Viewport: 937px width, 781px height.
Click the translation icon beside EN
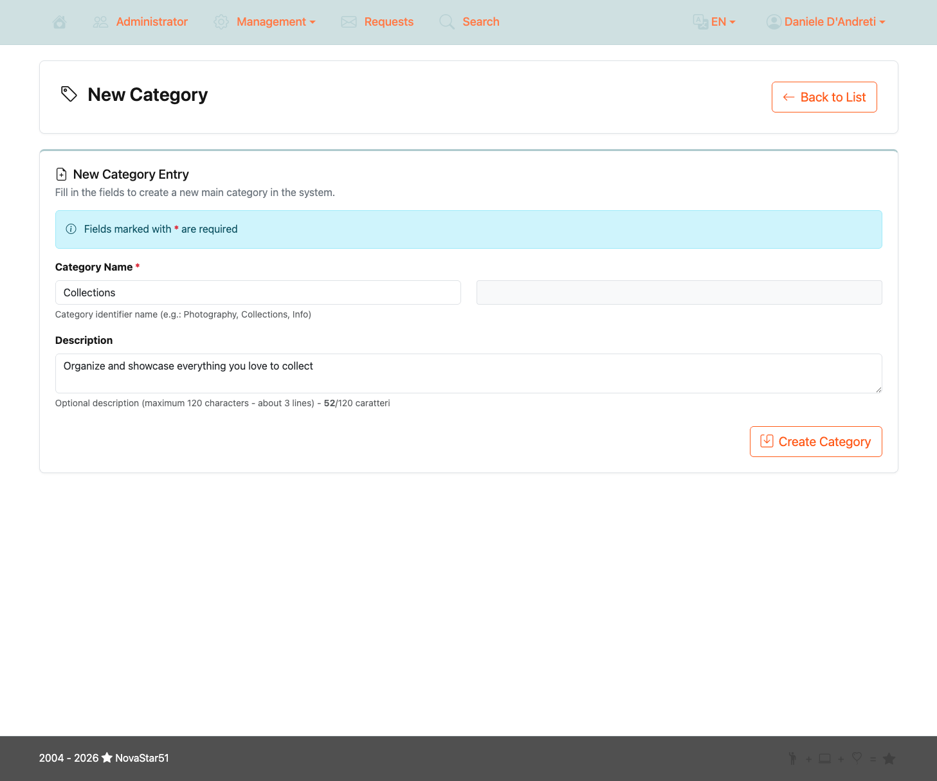click(x=699, y=21)
